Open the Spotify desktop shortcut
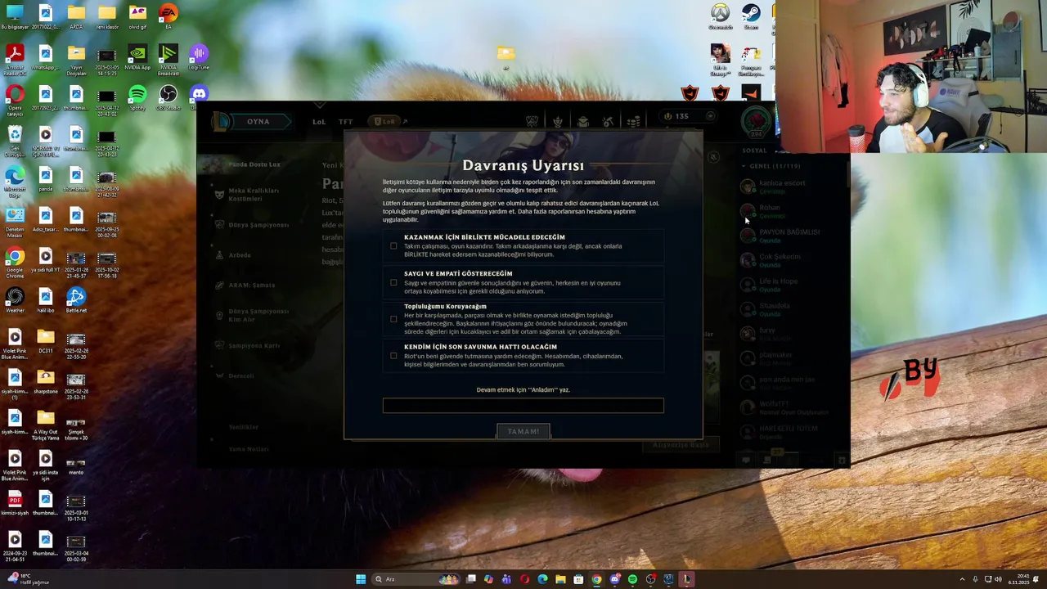Screen dimensions: 1047x589 point(137,98)
